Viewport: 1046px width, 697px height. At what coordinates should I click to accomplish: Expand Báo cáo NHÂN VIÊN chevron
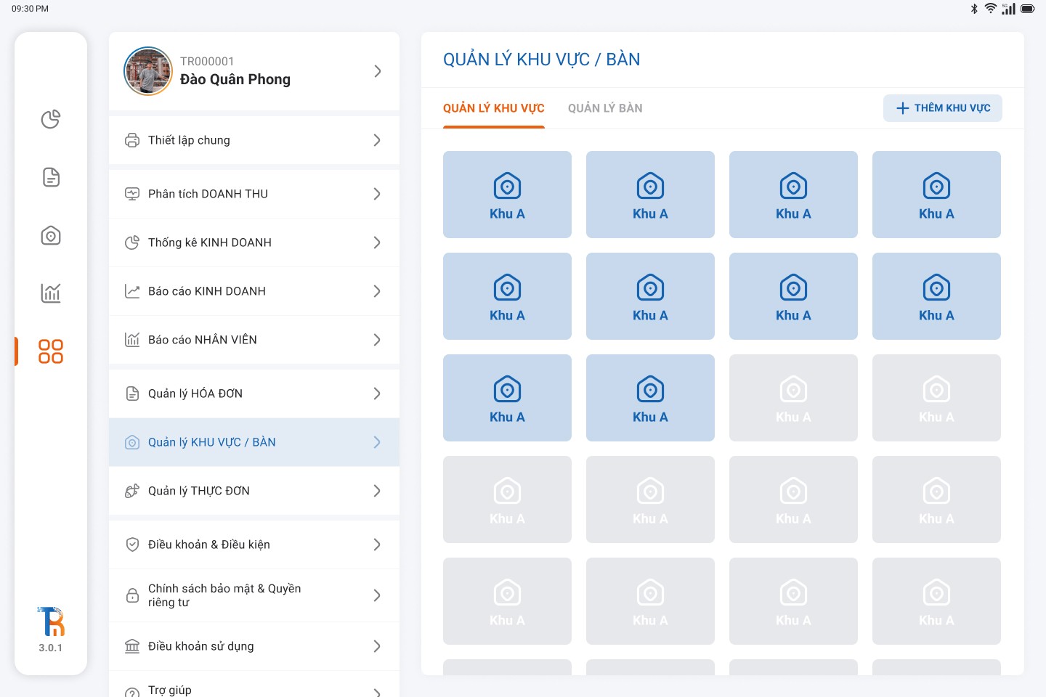[377, 340]
